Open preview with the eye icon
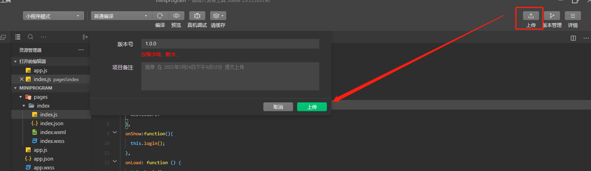The height and width of the screenshot is (171, 591). pos(176,16)
